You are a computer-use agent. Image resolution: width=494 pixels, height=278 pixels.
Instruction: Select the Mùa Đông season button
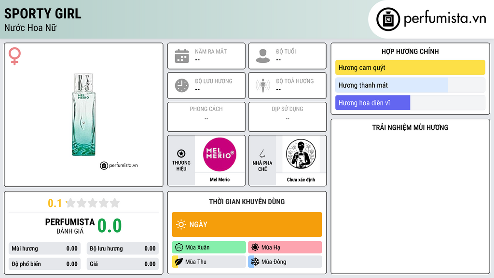[285, 262]
